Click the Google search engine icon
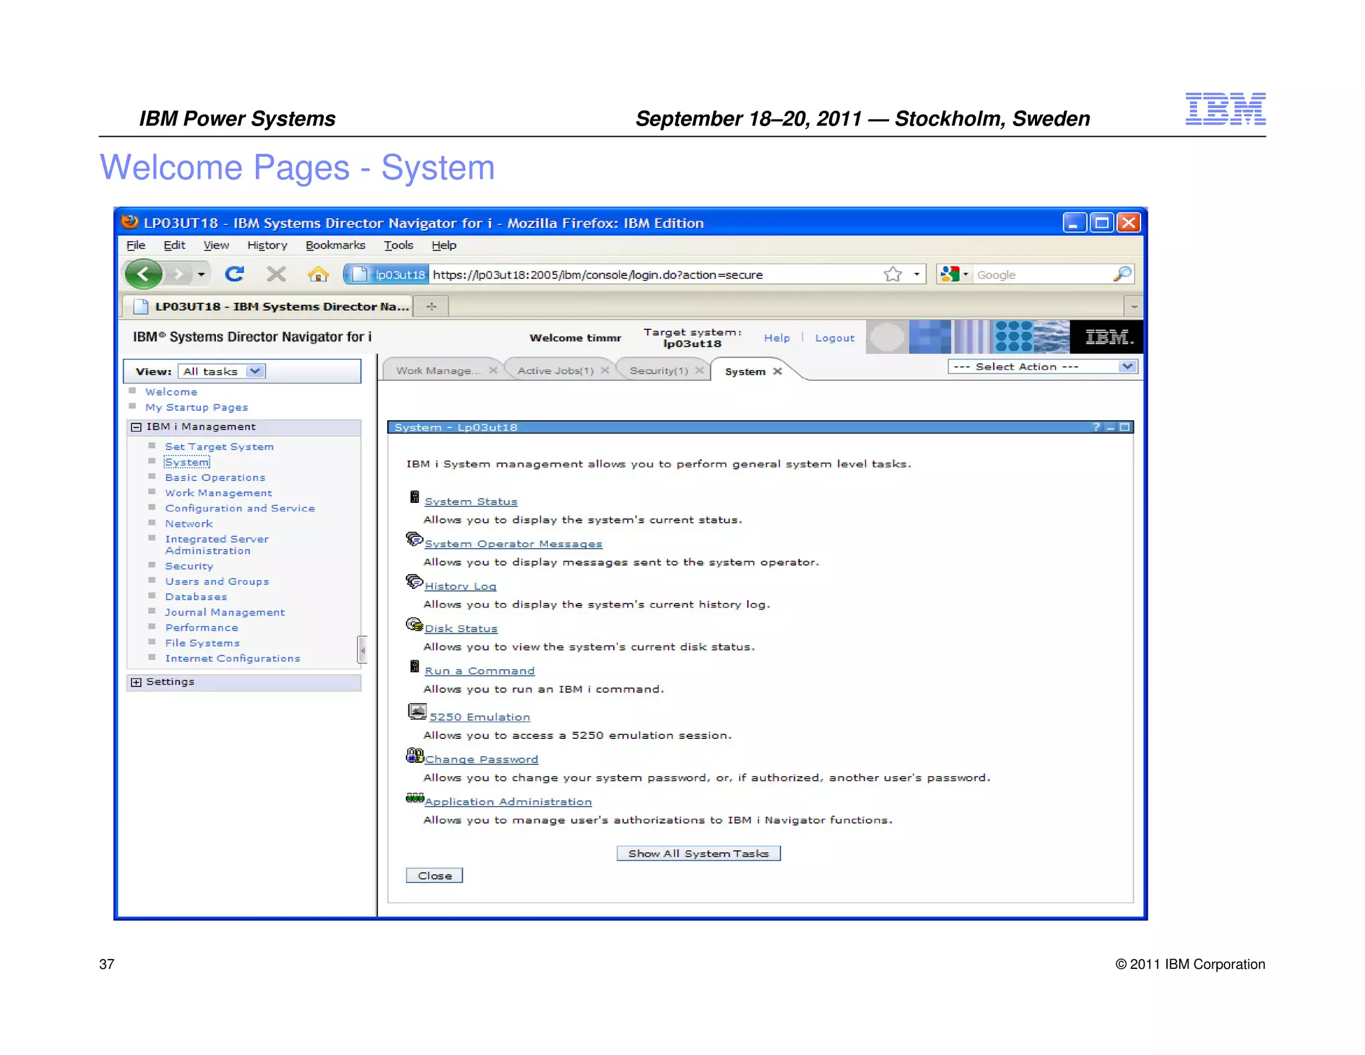 [x=949, y=274]
